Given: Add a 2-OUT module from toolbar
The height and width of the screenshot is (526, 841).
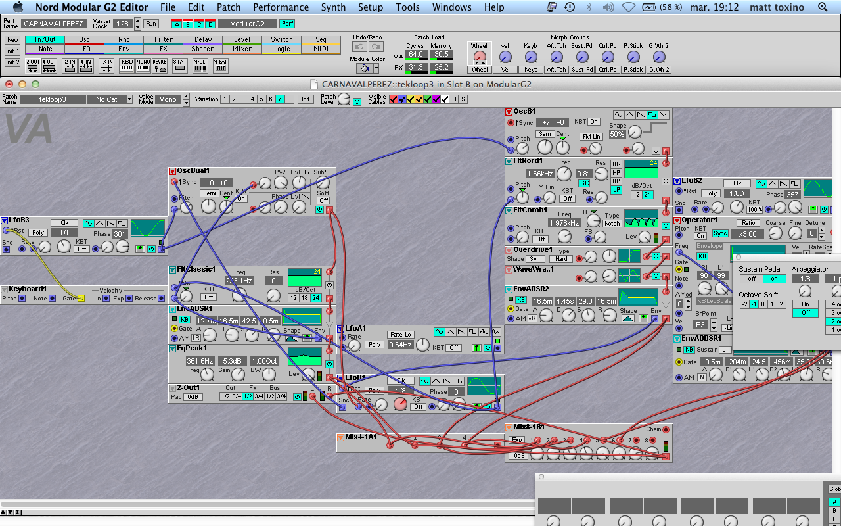Looking at the screenshot, I should tap(32, 66).
